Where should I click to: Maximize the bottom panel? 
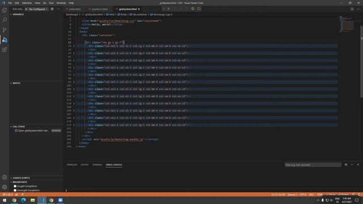click(x=352, y=165)
